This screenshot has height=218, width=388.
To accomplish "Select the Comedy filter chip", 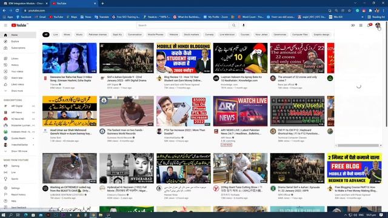I will [209, 35].
